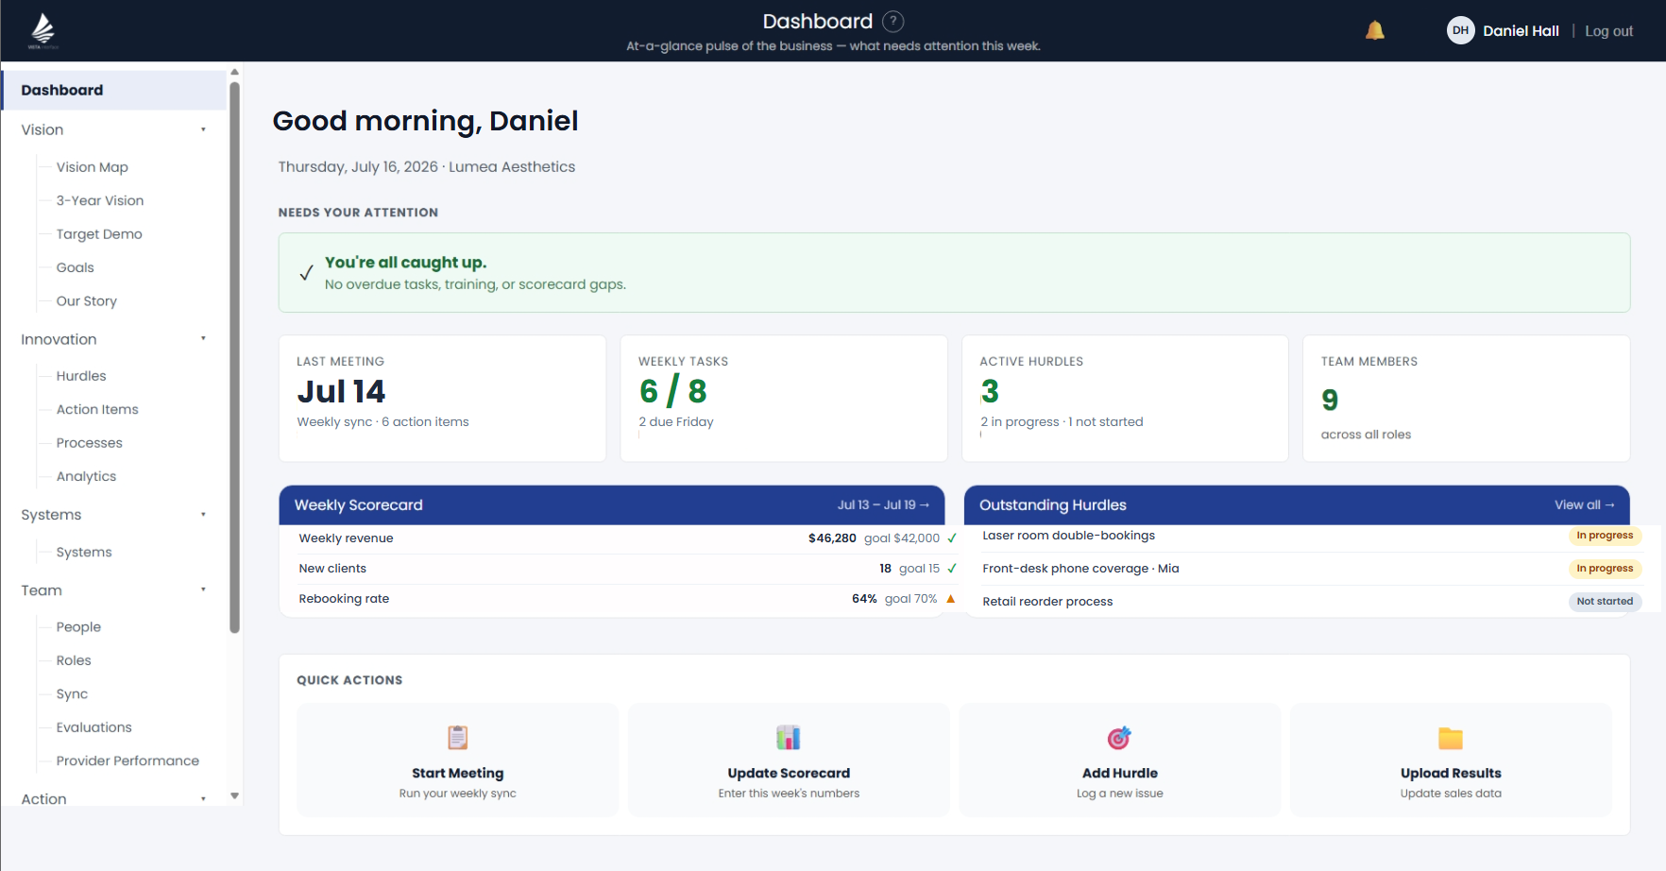Click the sidebar scrollbar thumb
The width and height of the screenshot is (1666, 871).
coord(234,357)
